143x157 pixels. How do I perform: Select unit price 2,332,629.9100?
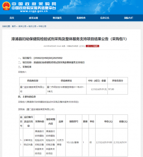[x=104, y=142]
